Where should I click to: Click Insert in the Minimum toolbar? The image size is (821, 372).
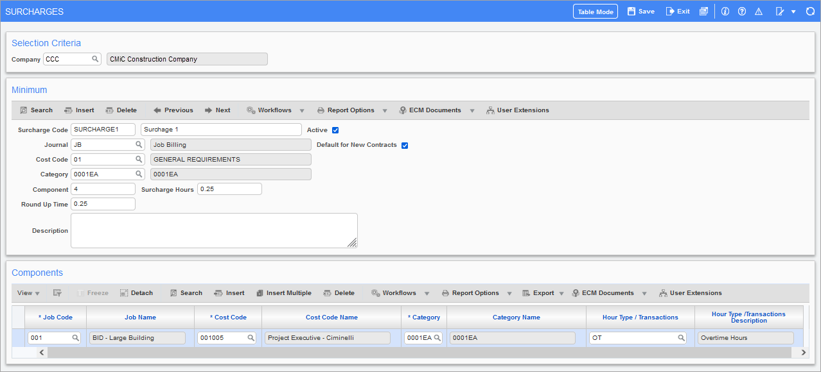(78, 110)
